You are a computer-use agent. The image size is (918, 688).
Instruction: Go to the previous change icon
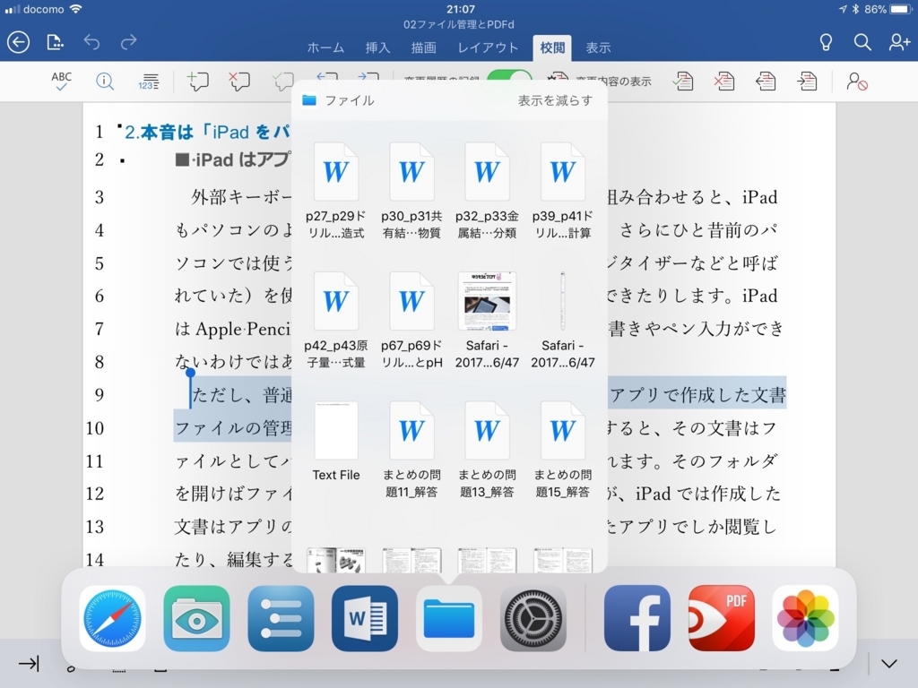tap(766, 82)
